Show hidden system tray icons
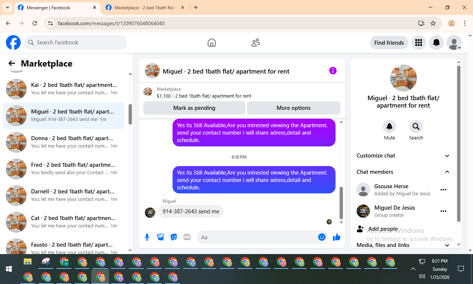The image size is (473, 284). [x=413, y=269]
